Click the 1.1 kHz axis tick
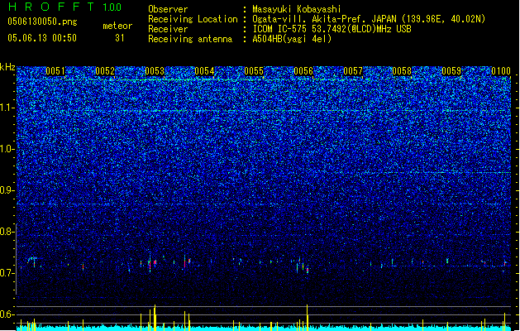 (7, 108)
